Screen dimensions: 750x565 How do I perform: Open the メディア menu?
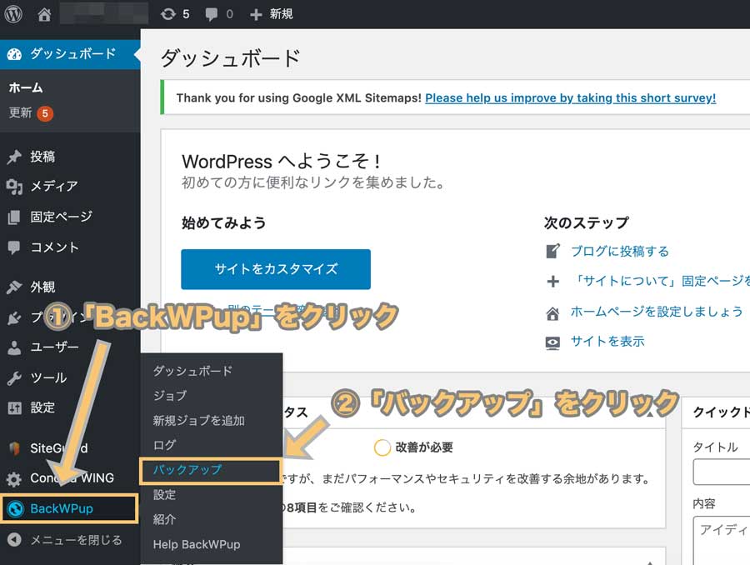(53, 186)
